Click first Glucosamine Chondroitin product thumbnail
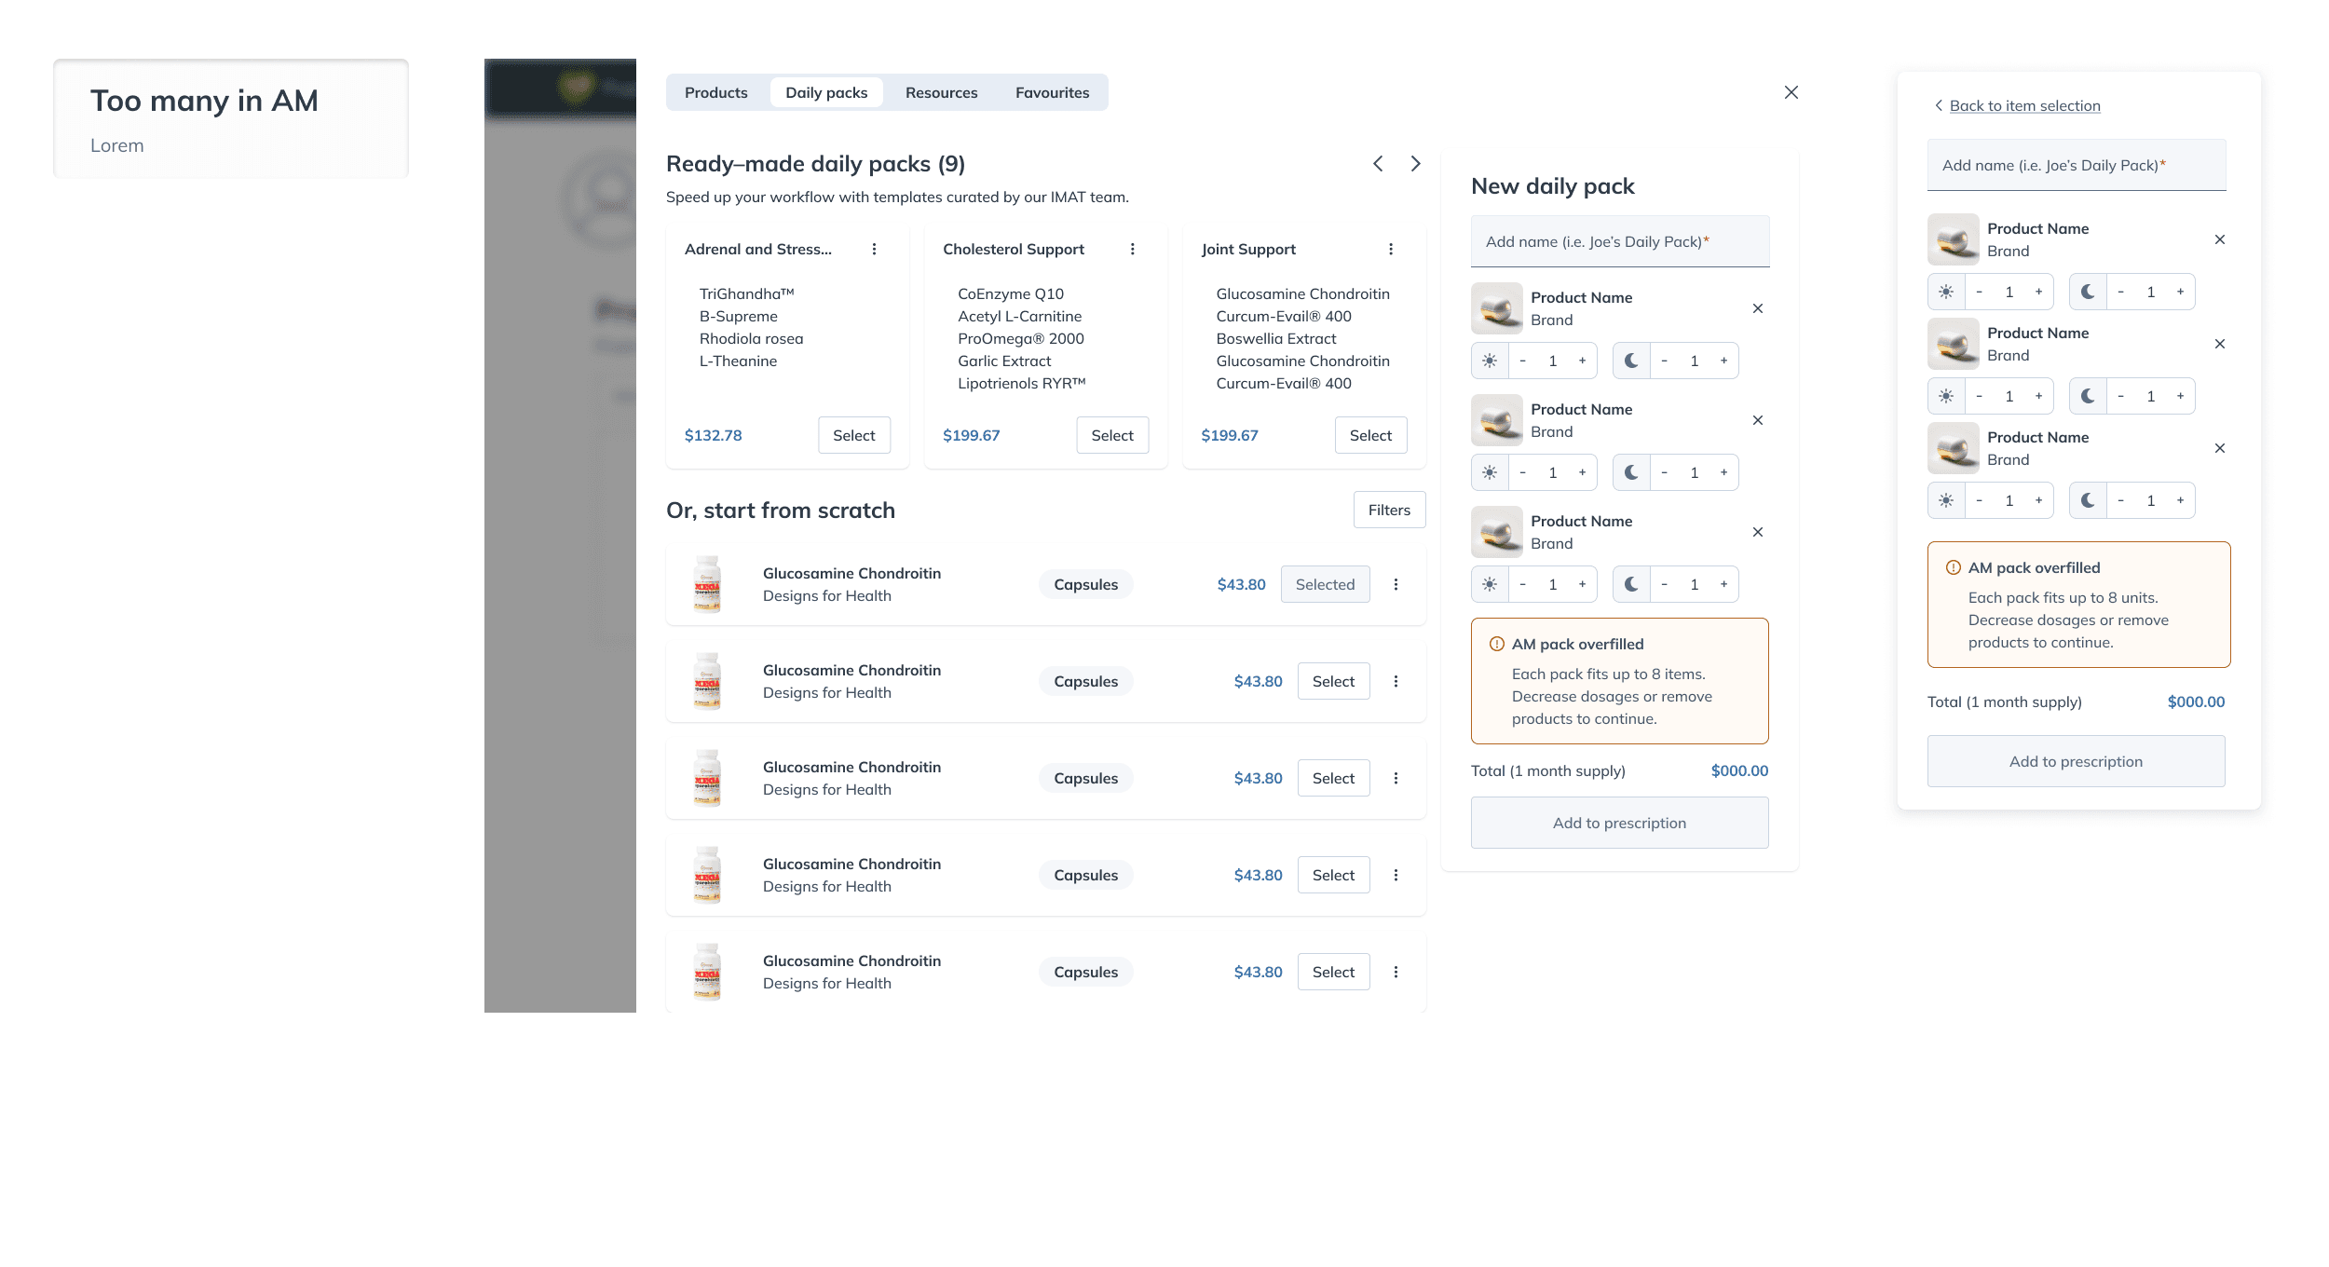 (x=707, y=584)
